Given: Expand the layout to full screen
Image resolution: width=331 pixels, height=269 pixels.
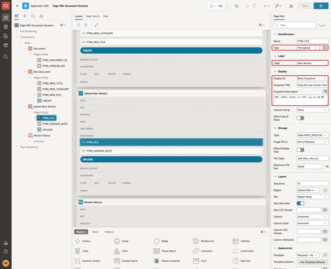Looking at the screenshot, I should (96, 25).
